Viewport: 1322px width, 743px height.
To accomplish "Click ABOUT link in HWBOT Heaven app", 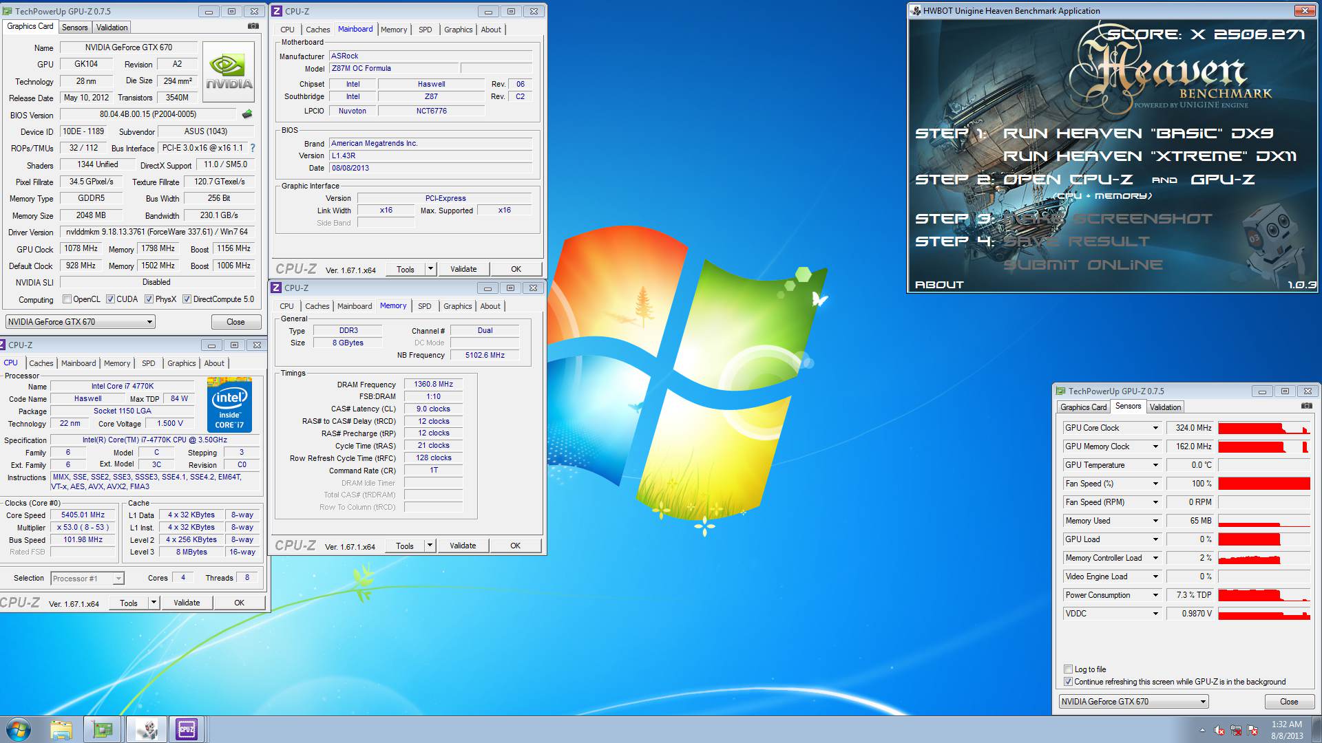I will (939, 285).
